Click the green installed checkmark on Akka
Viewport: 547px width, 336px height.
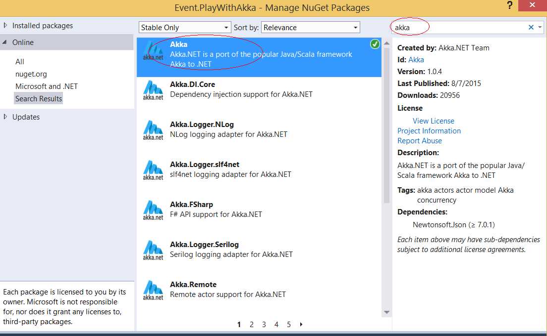pos(375,44)
